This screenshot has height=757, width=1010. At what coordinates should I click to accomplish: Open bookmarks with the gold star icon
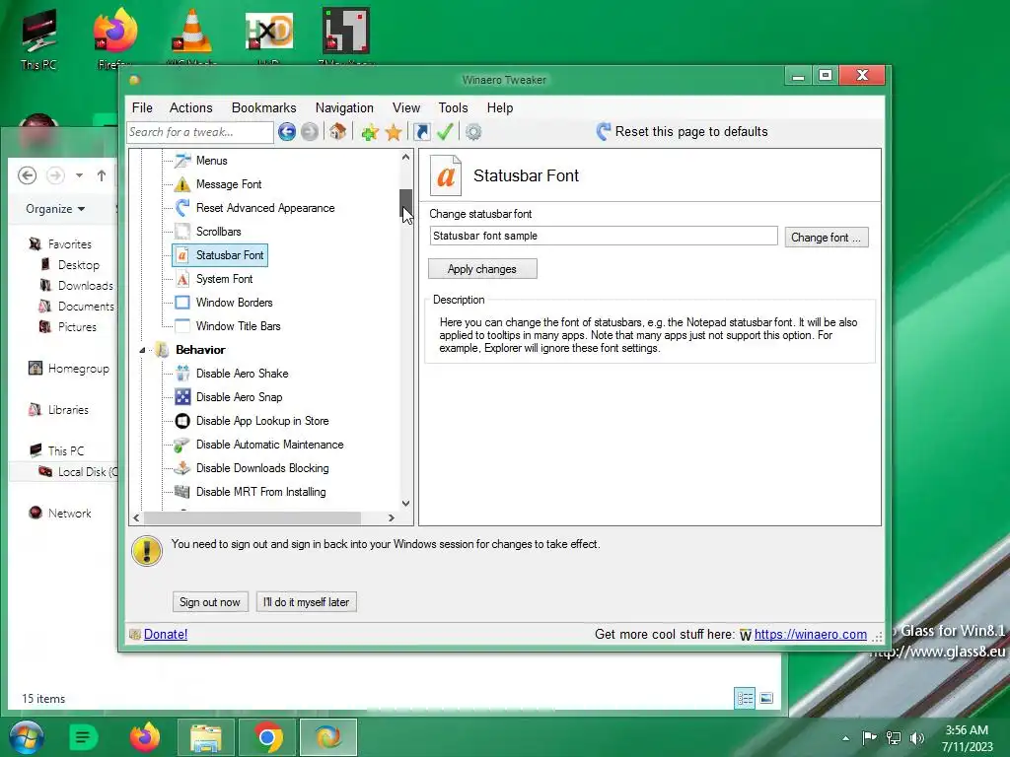pyautogui.click(x=393, y=133)
